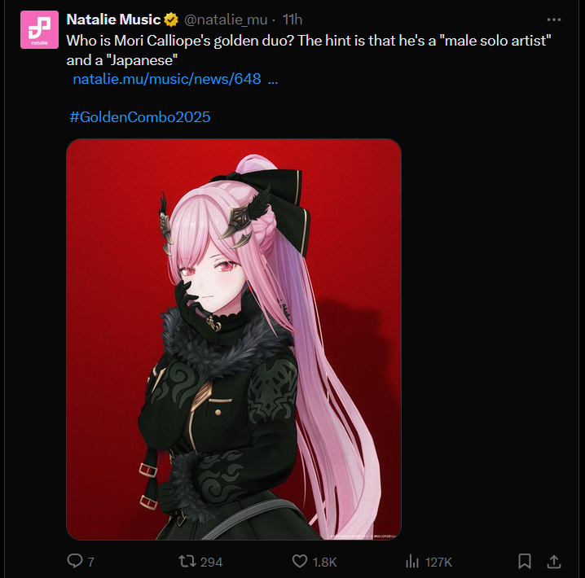585x578 pixels.
Task: Open the natalie.mu/music/news/648 link
Action: point(175,79)
